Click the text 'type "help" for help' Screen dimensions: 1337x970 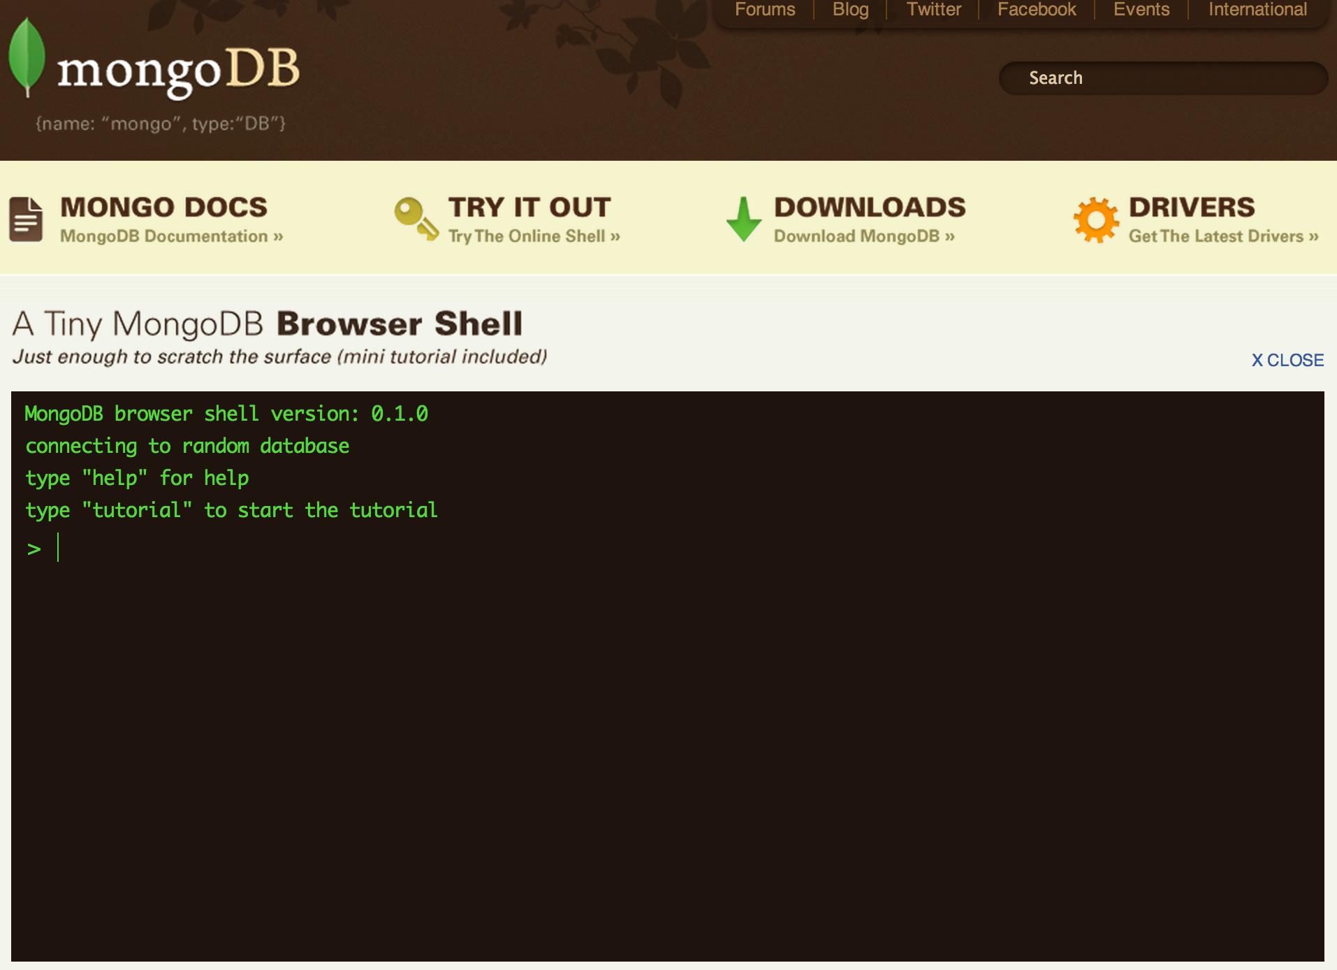tap(137, 478)
